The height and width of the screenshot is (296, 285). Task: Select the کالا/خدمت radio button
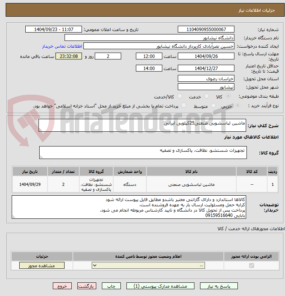pos(180,96)
